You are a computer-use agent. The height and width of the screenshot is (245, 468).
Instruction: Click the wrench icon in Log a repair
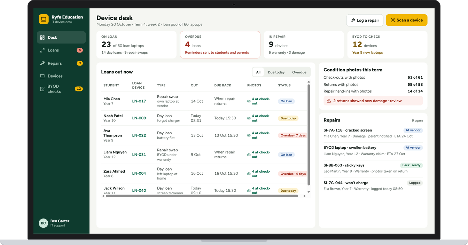(353, 20)
